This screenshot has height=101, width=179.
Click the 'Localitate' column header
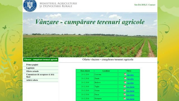pos(106,71)
